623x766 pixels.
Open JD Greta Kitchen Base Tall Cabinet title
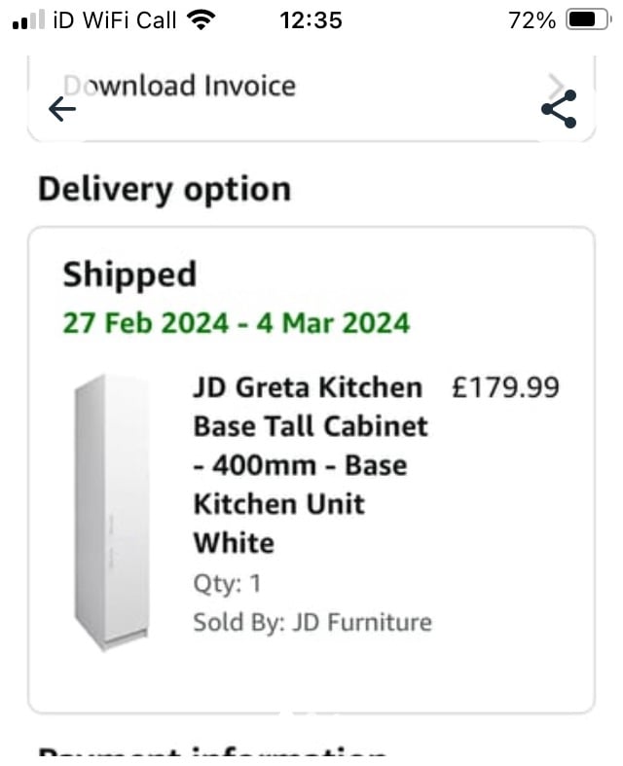[311, 465]
